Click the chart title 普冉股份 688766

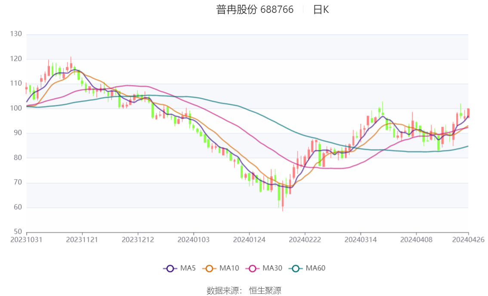point(255,9)
